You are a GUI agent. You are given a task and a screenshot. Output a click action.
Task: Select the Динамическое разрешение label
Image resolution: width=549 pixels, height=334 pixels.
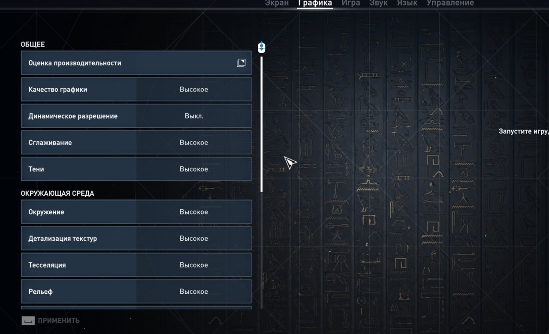[73, 116]
